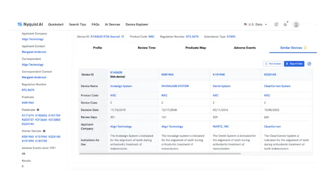This screenshot has width=326, height=190.
Task: Click the compass icon beside Export Data
Action: (309, 64)
